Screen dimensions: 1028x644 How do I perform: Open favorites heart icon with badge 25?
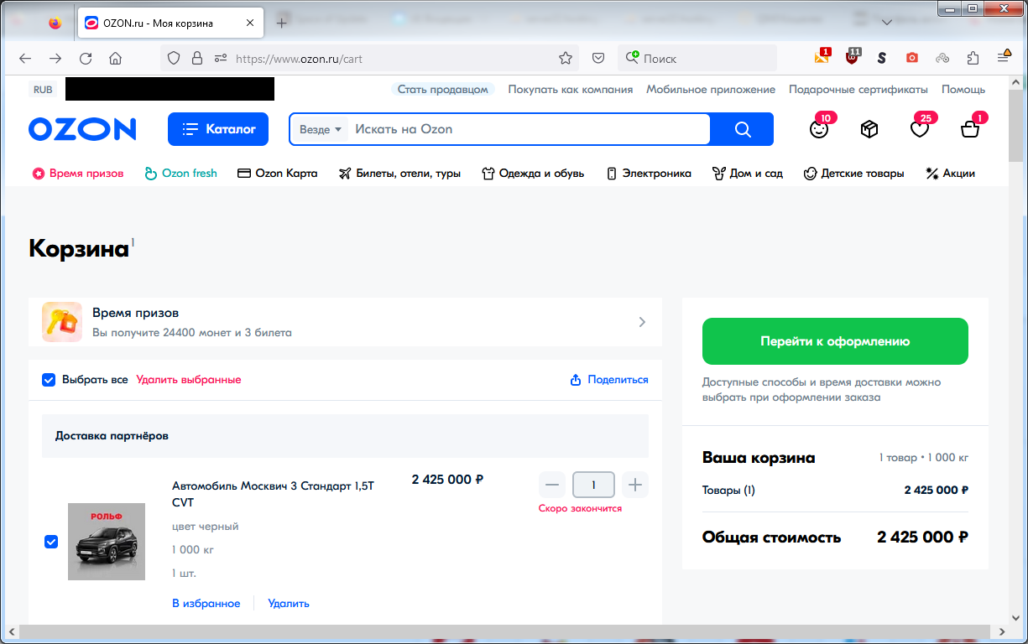click(x=921, y=128)
